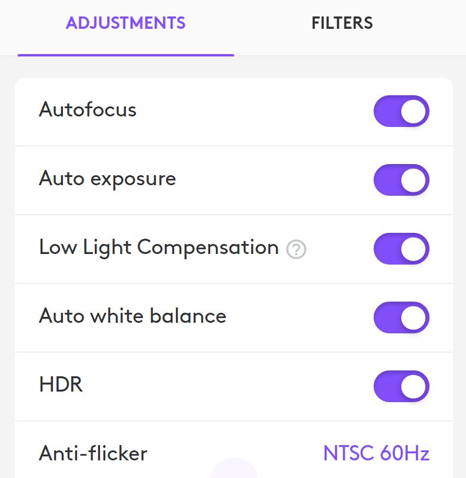Open the Low Light Compensation help icon
Image resolution: width=466 pixels, height=478 pixels.
(296, 249)
